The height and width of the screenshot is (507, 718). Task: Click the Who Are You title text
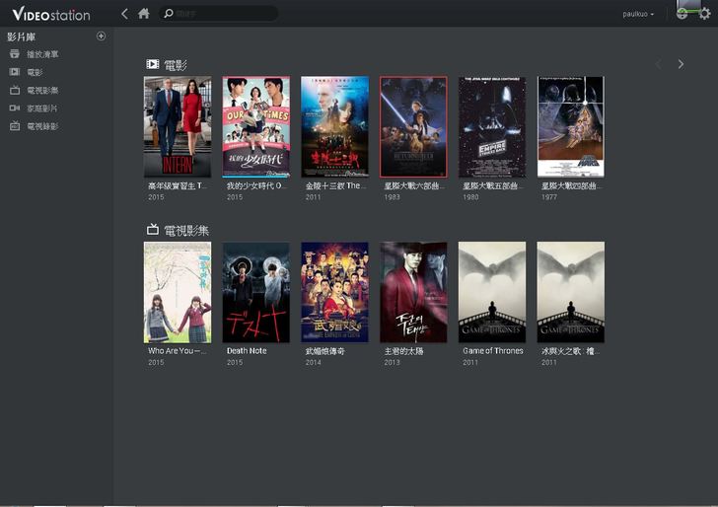coord(178,351)
